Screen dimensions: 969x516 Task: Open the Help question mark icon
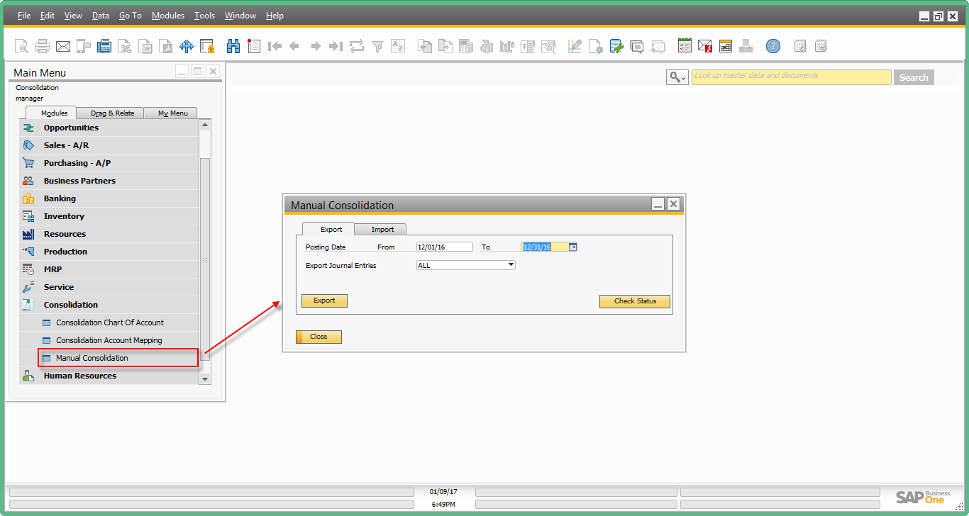tap(773, 47)
